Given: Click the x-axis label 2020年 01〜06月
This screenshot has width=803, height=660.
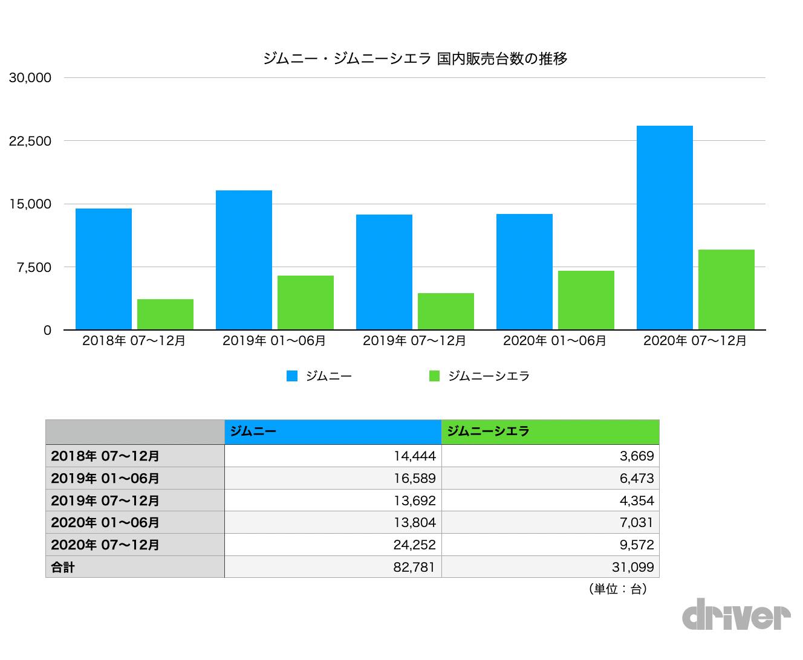Looking at the screenshot, I should click(x=555, y=341).
